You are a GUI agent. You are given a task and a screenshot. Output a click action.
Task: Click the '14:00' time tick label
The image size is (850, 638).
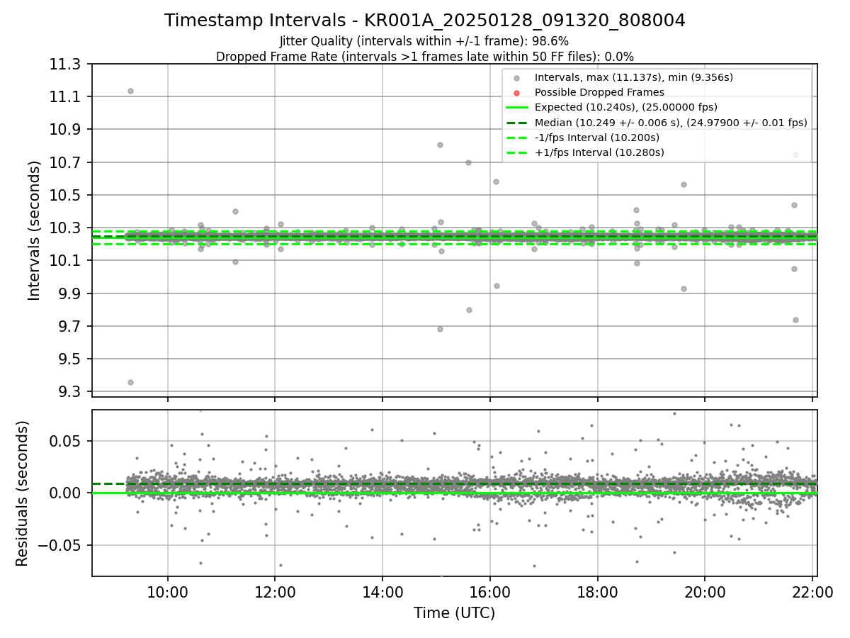point(382,593)
